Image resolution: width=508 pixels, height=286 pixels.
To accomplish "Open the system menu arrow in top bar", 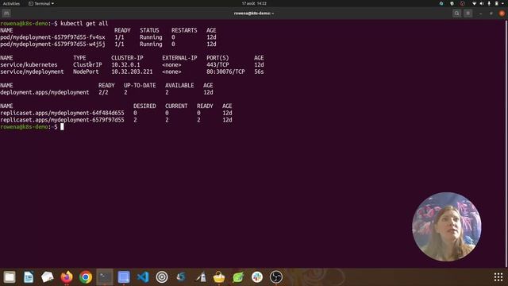I will [x=503, y=3].
